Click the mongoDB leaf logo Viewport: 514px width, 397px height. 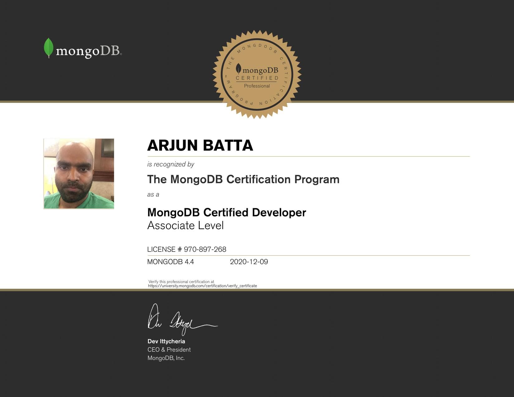[48, 48]
